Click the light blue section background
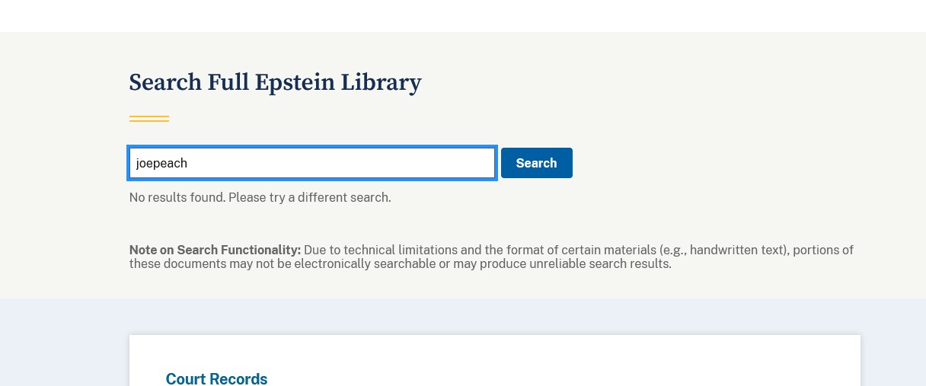This screenshot has width=926, height=386. (x=61, y=343)
